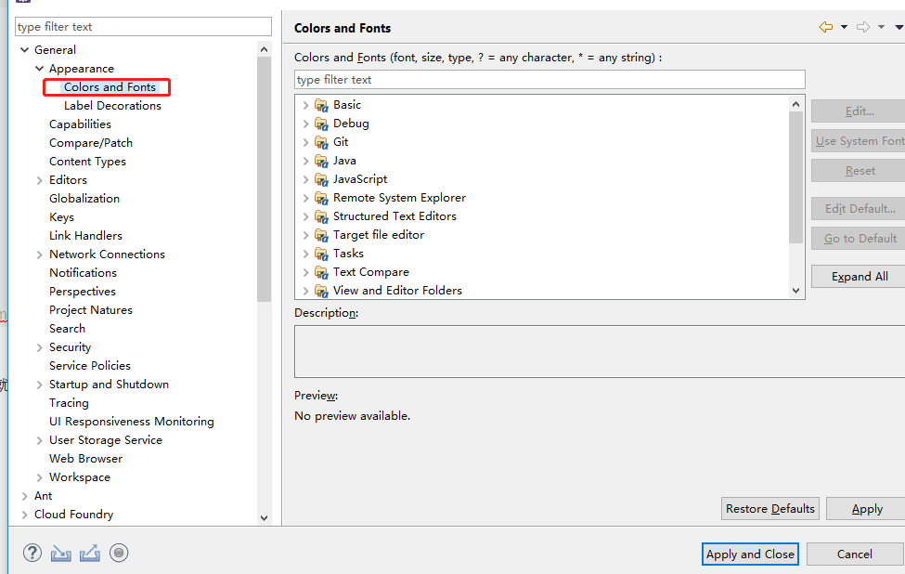This screenshot has width=905, height=574.
Task: Open the Keys preference page
Action: tap(62, 217)
